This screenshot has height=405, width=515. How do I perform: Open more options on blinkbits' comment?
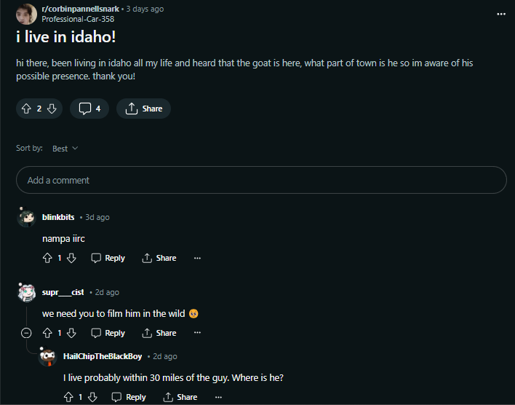tap(197, 258)
